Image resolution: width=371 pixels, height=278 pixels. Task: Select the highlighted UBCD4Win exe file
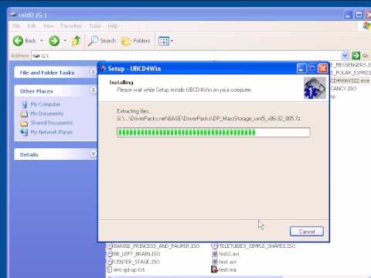tap(350, 80)
